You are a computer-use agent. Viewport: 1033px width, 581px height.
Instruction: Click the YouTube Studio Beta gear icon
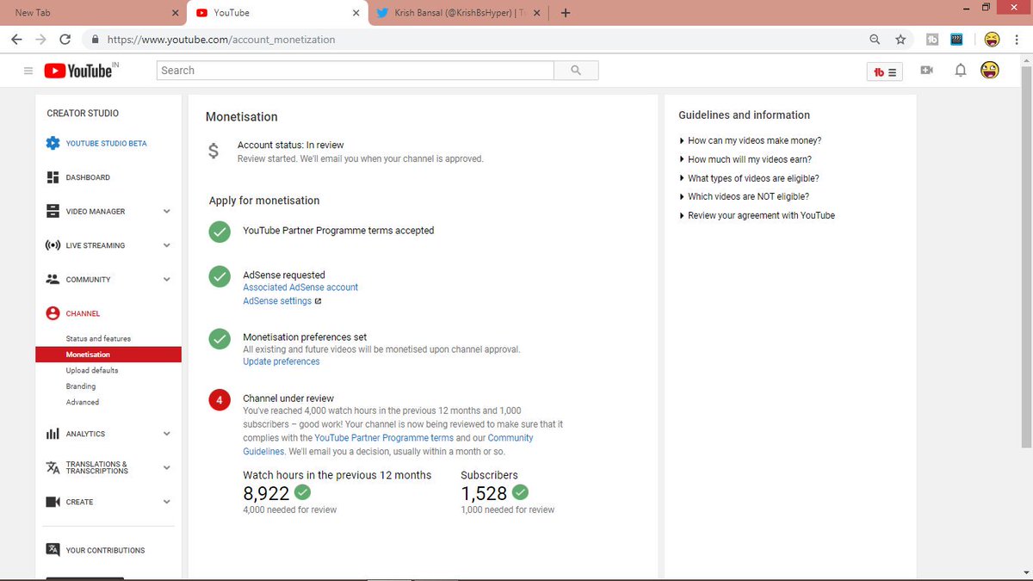[53, 144]
